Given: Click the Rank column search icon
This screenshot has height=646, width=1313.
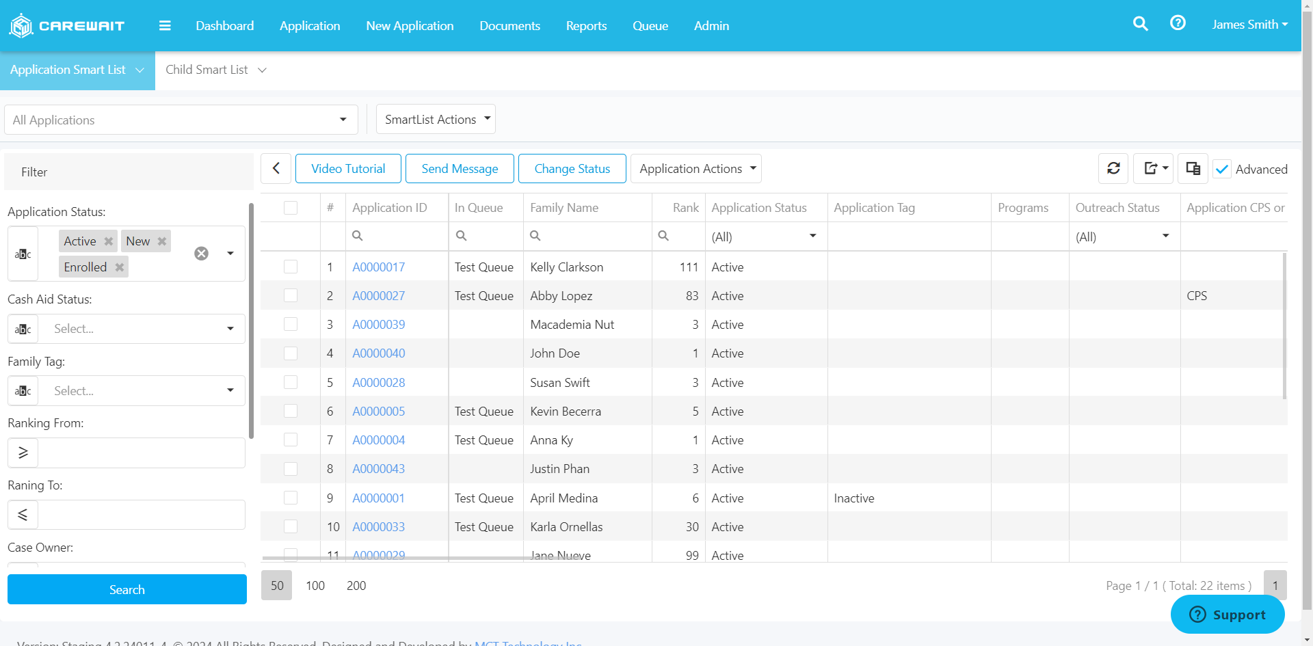Looking at the screenshot, I should [x=663, y=236].
